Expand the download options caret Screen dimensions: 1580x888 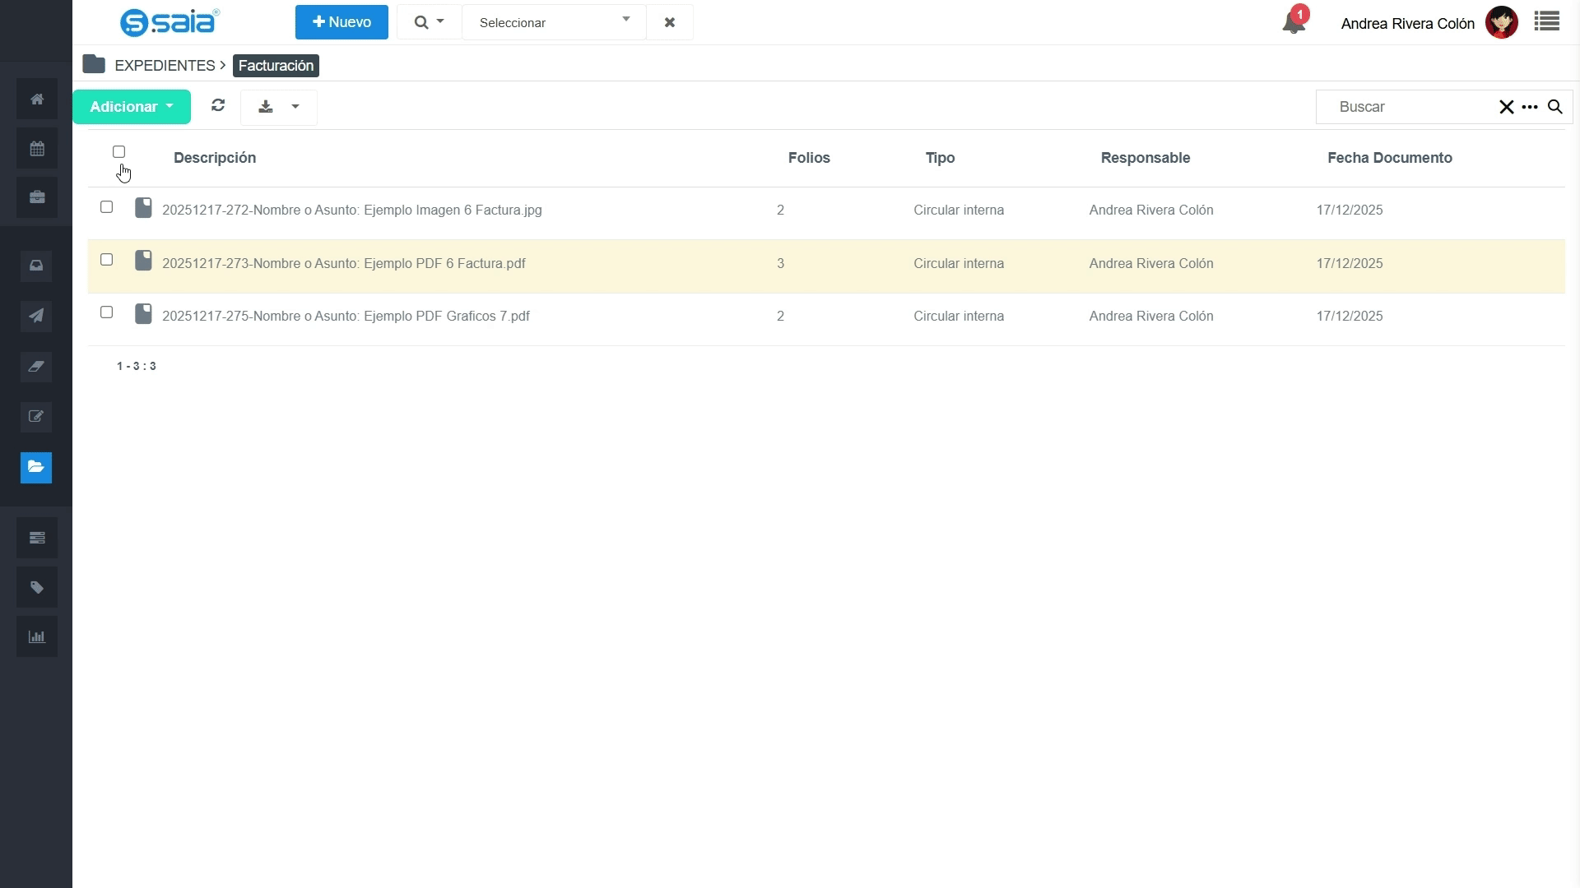[295, 107]
